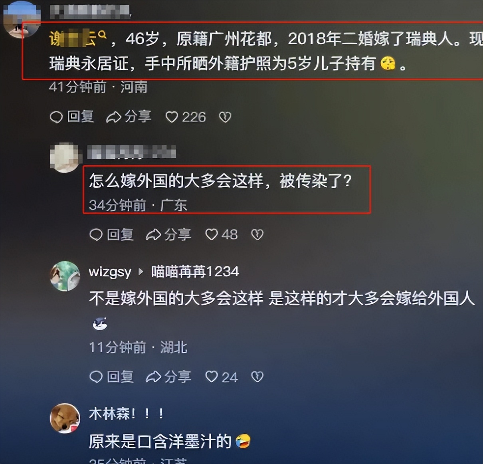The width and height of the screenshot is (483, 464).
Task: Open 木林森!!! user profile name
Action: click(x=127, y=414)
